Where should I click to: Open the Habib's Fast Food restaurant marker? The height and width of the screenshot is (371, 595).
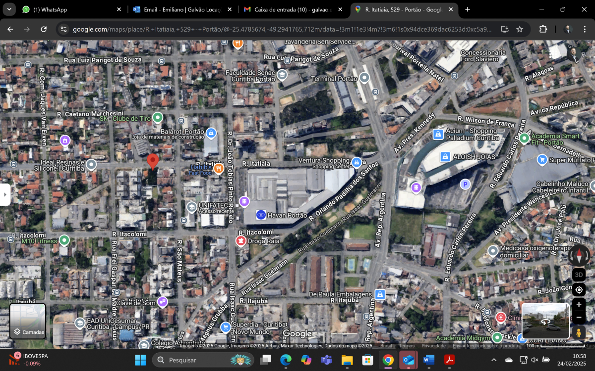point(219,169)
